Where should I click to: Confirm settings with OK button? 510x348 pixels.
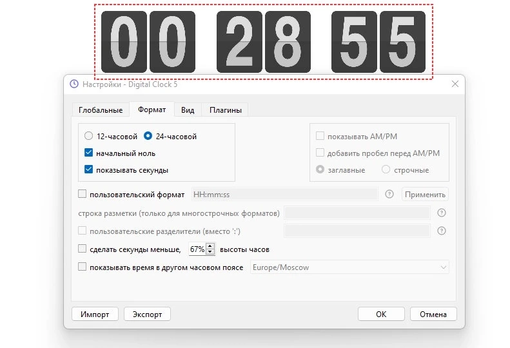click(x=381, y=314)
